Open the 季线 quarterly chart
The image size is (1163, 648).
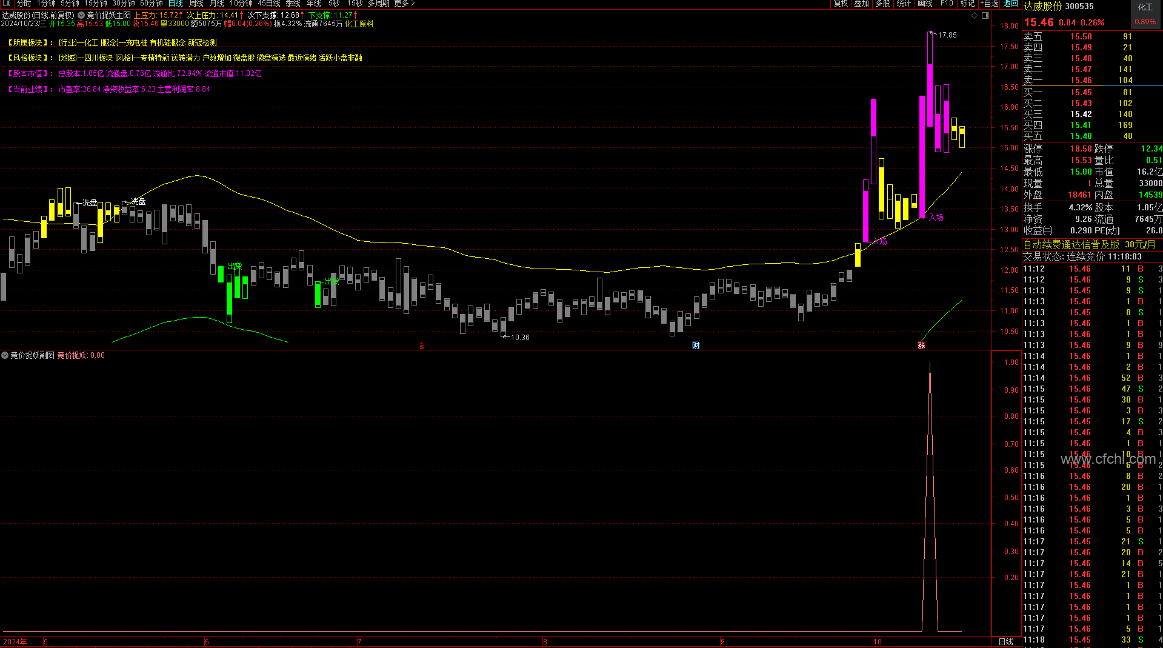click(293, 4)
